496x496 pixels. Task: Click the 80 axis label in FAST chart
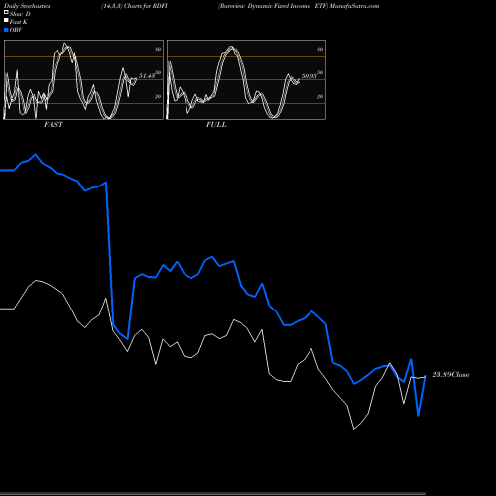pos(158,49)
